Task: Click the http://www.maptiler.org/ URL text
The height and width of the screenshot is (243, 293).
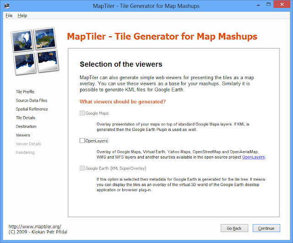Action: (x=35, y=226)
